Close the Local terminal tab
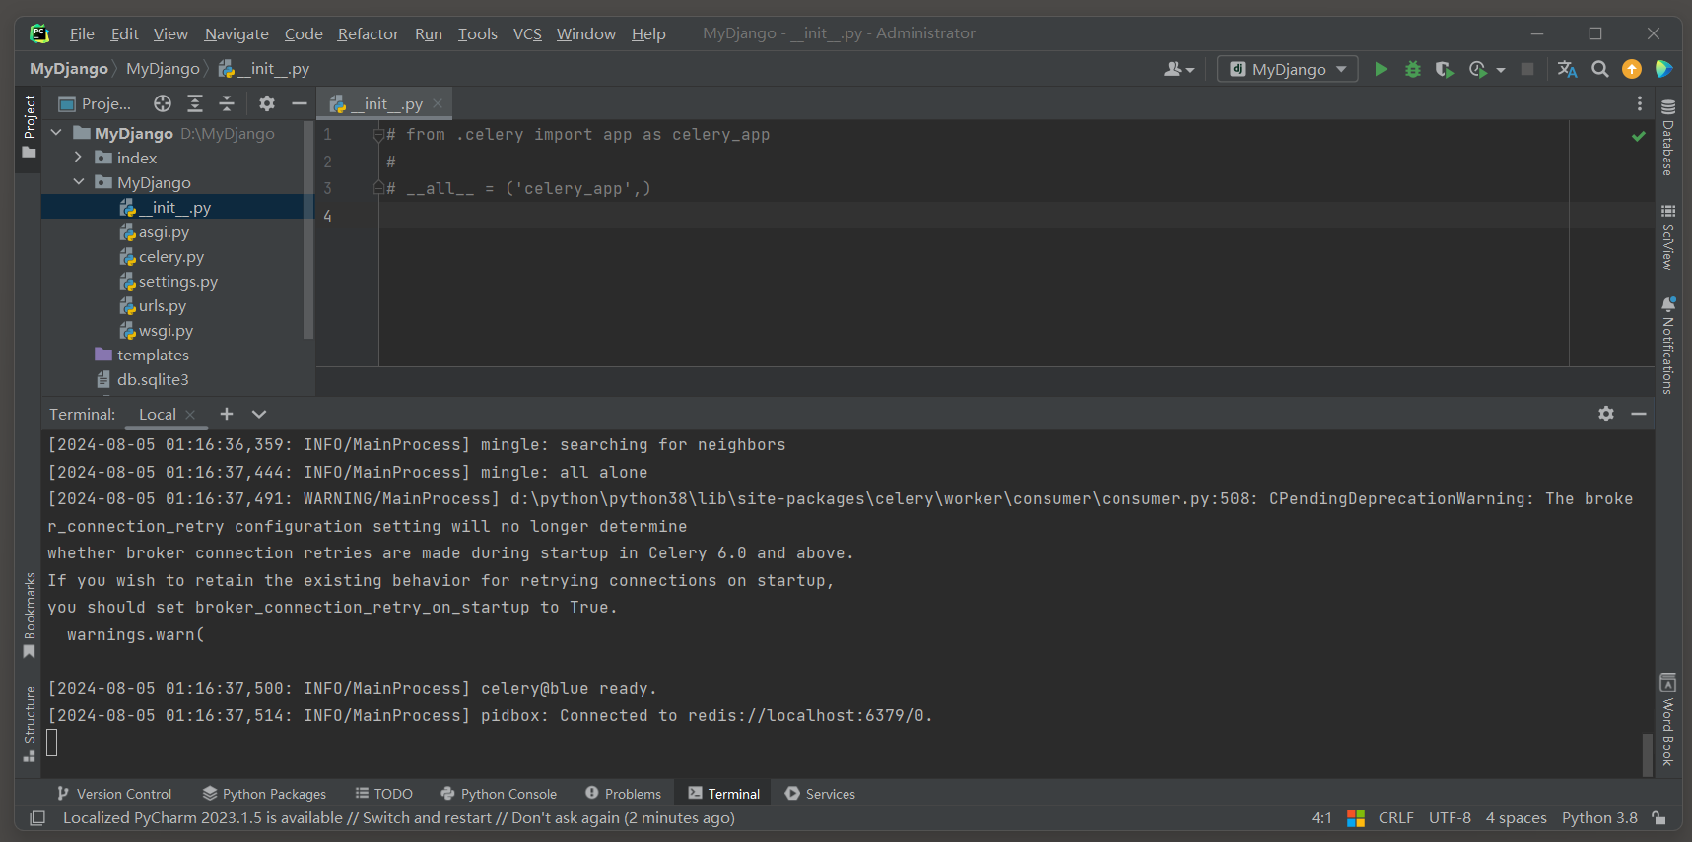The image size is (1692, 842). click(x=190, y=415)
